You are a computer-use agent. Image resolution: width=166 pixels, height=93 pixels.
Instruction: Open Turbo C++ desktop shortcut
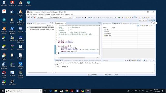[x=20, y=3]
